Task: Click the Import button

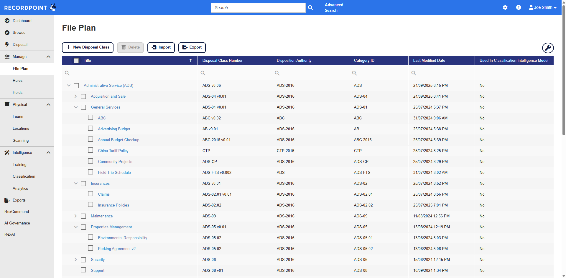Action: click(161, 47)
